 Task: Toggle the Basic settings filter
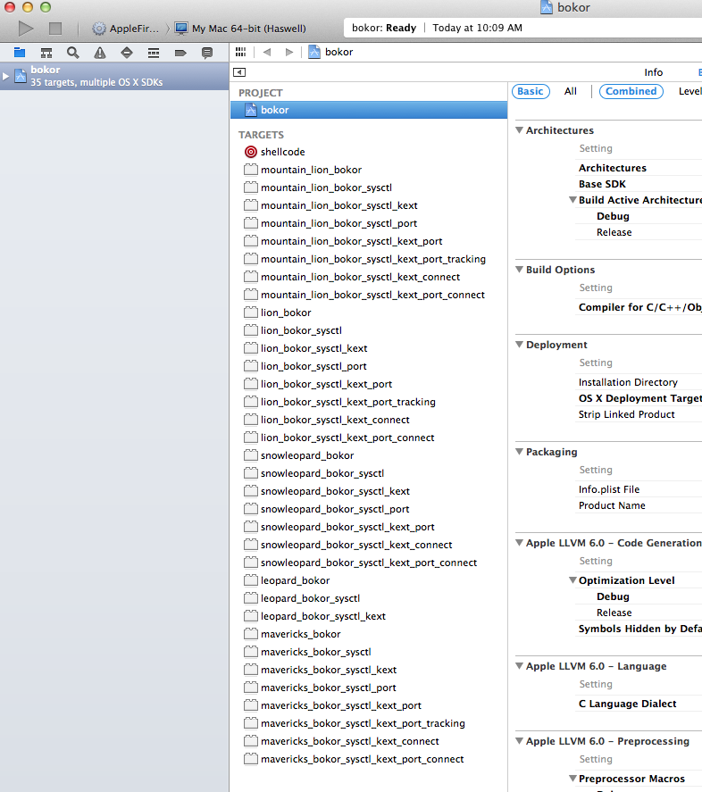[x=530, y=91]
